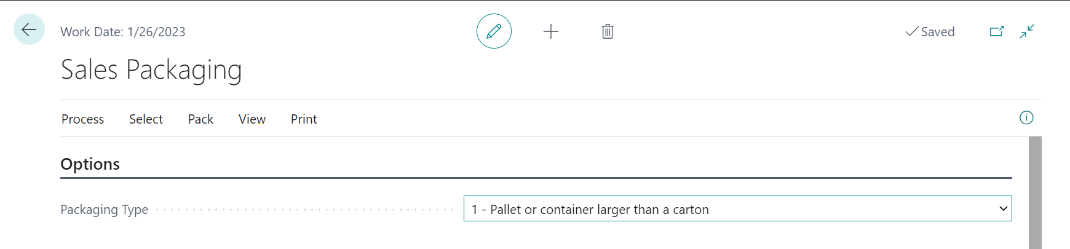Open the Print menu
This screenshot has height=249, width=1070.
pyautogui.click(x=304, y=119)
